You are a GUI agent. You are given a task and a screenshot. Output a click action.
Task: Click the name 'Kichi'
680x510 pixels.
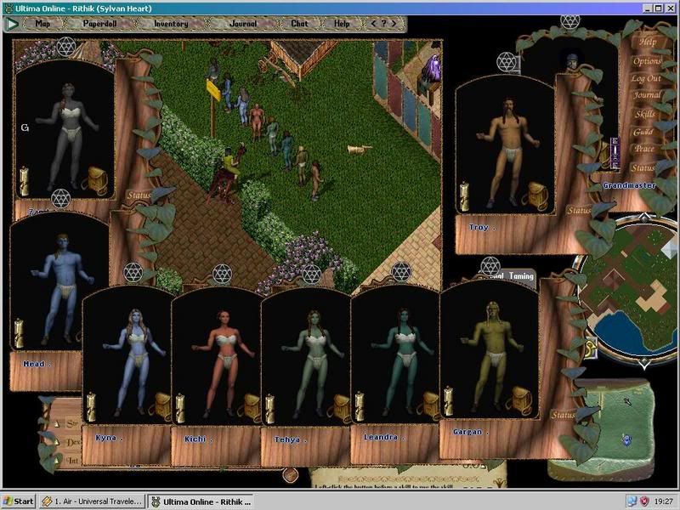click(x=195, y=439)
